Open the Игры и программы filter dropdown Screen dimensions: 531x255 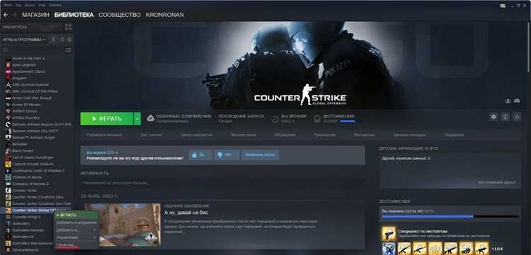pos(24,40)
